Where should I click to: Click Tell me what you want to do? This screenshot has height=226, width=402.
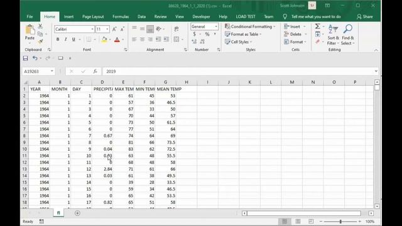(316, 17)
